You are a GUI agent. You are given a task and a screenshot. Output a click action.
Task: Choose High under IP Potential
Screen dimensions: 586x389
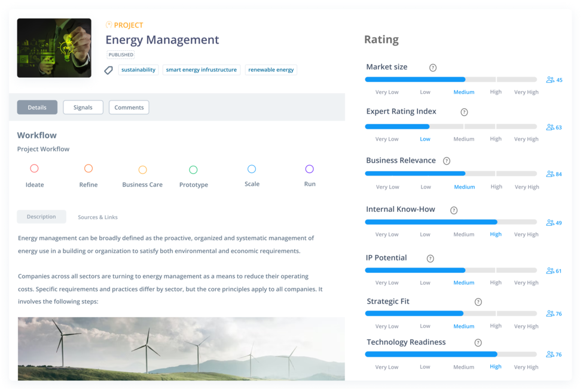point(496,282)
